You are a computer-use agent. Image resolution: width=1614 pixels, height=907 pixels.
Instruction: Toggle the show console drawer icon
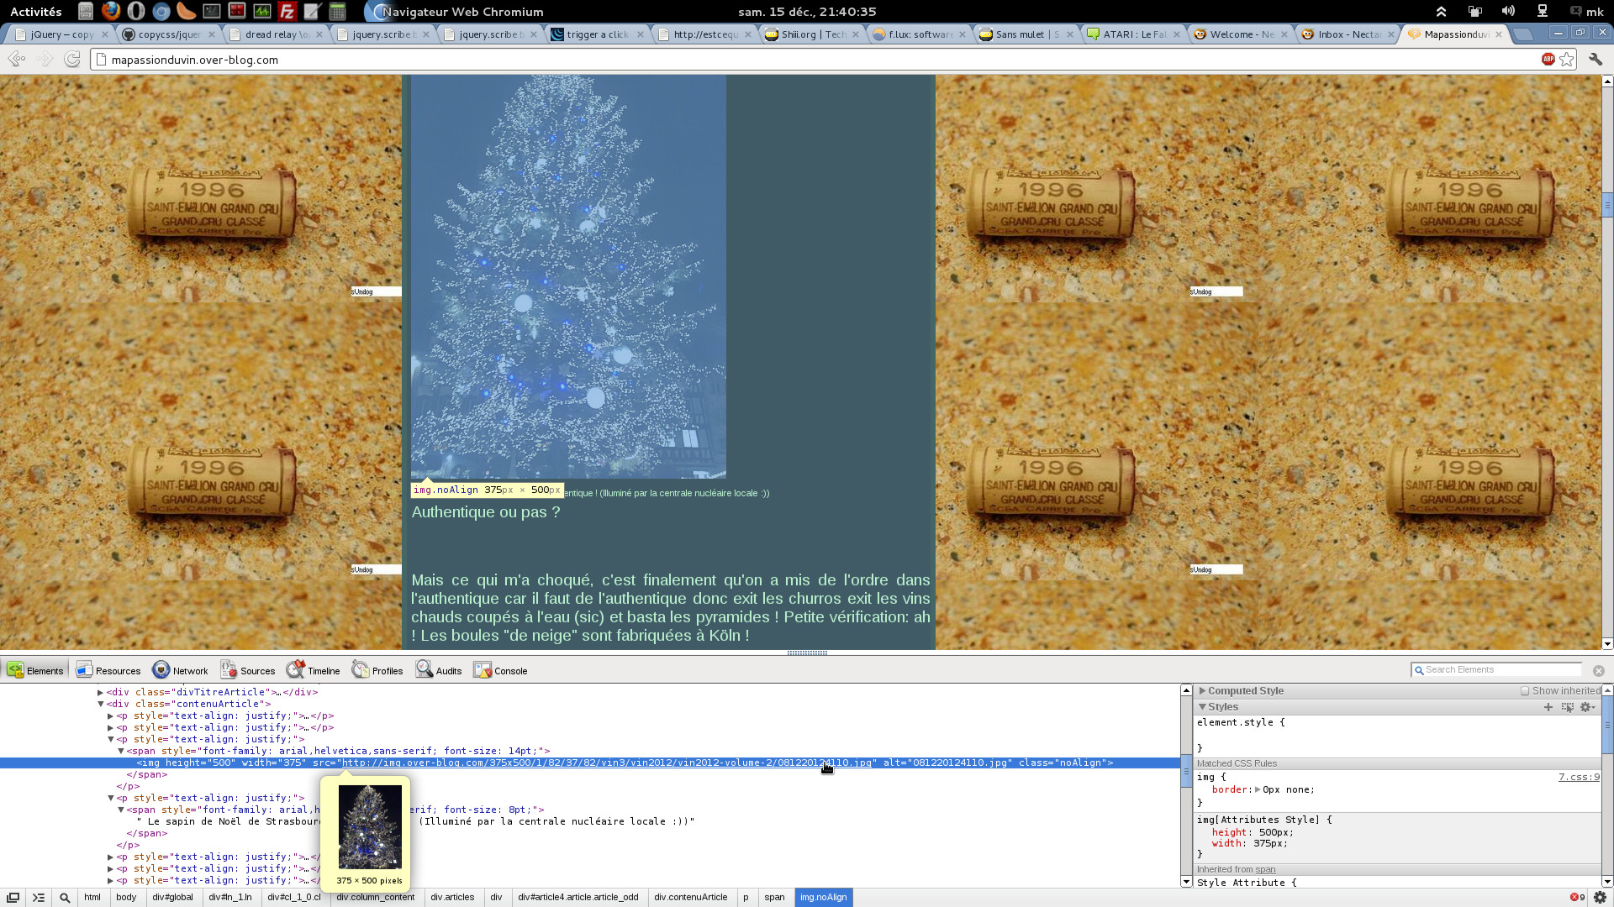[x=39, y=898]
